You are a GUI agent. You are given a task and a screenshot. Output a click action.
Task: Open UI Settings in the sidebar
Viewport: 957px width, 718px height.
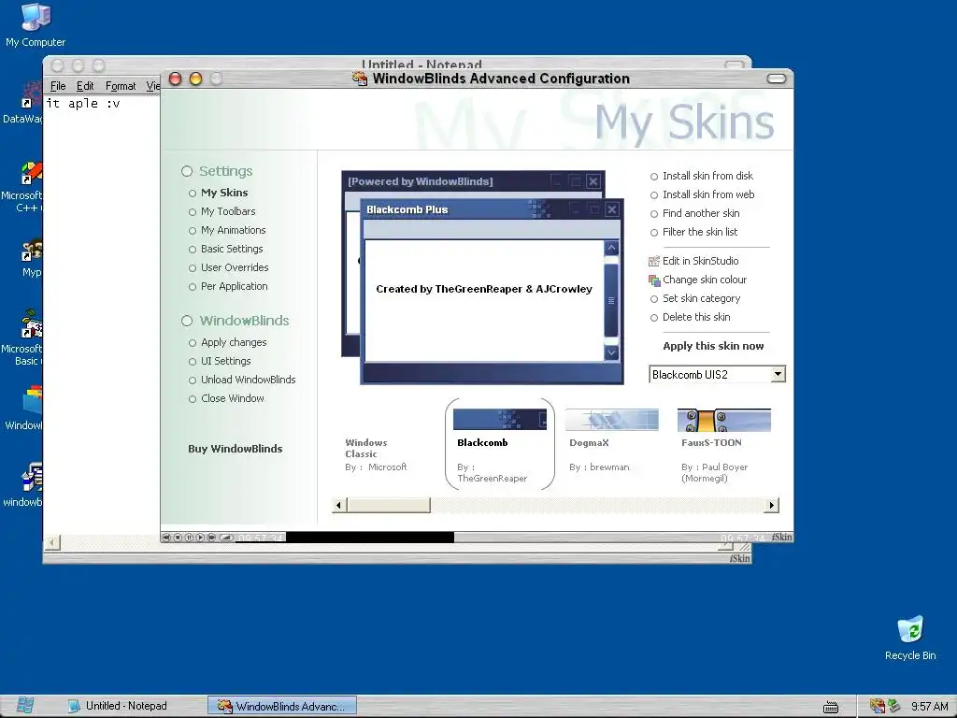pos(225,362)
